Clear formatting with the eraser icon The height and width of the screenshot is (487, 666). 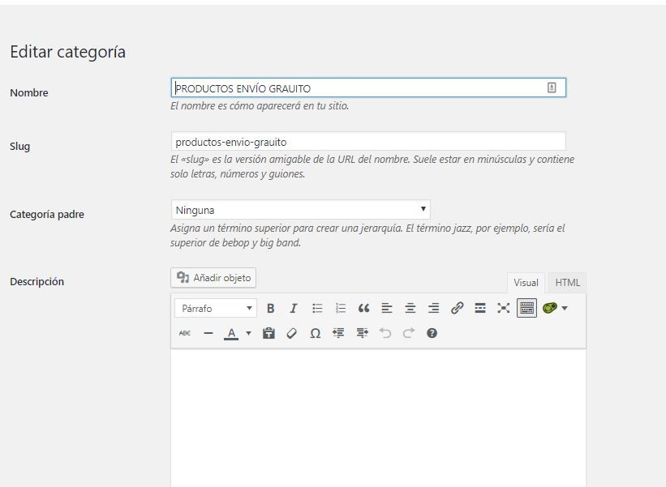coord(292,333)
